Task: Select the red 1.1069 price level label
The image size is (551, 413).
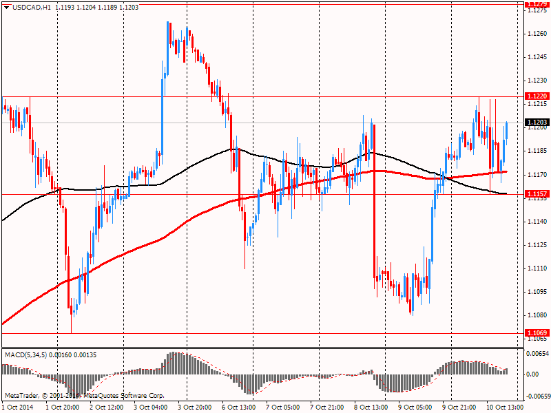Action: (537, 332)
